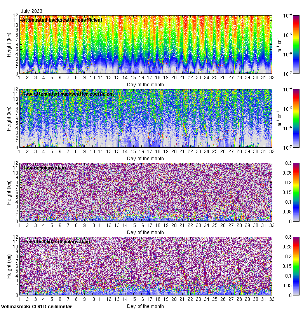Click day 13 tick label under the bottom panel
Screen dimensions: 303x311
click(117, 300)
